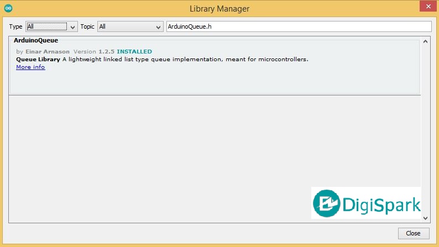Viewport: 439px width, 247px height.
Task: Click the version number 1.2.5
Action: click(x=106, y=52)
